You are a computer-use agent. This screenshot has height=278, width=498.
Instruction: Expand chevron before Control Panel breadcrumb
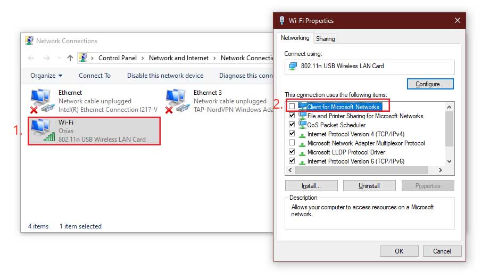(x=92, y=58)
